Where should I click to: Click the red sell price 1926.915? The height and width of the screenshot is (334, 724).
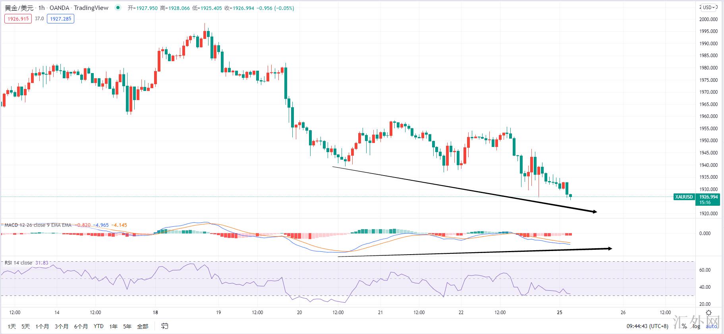(18, 19)
